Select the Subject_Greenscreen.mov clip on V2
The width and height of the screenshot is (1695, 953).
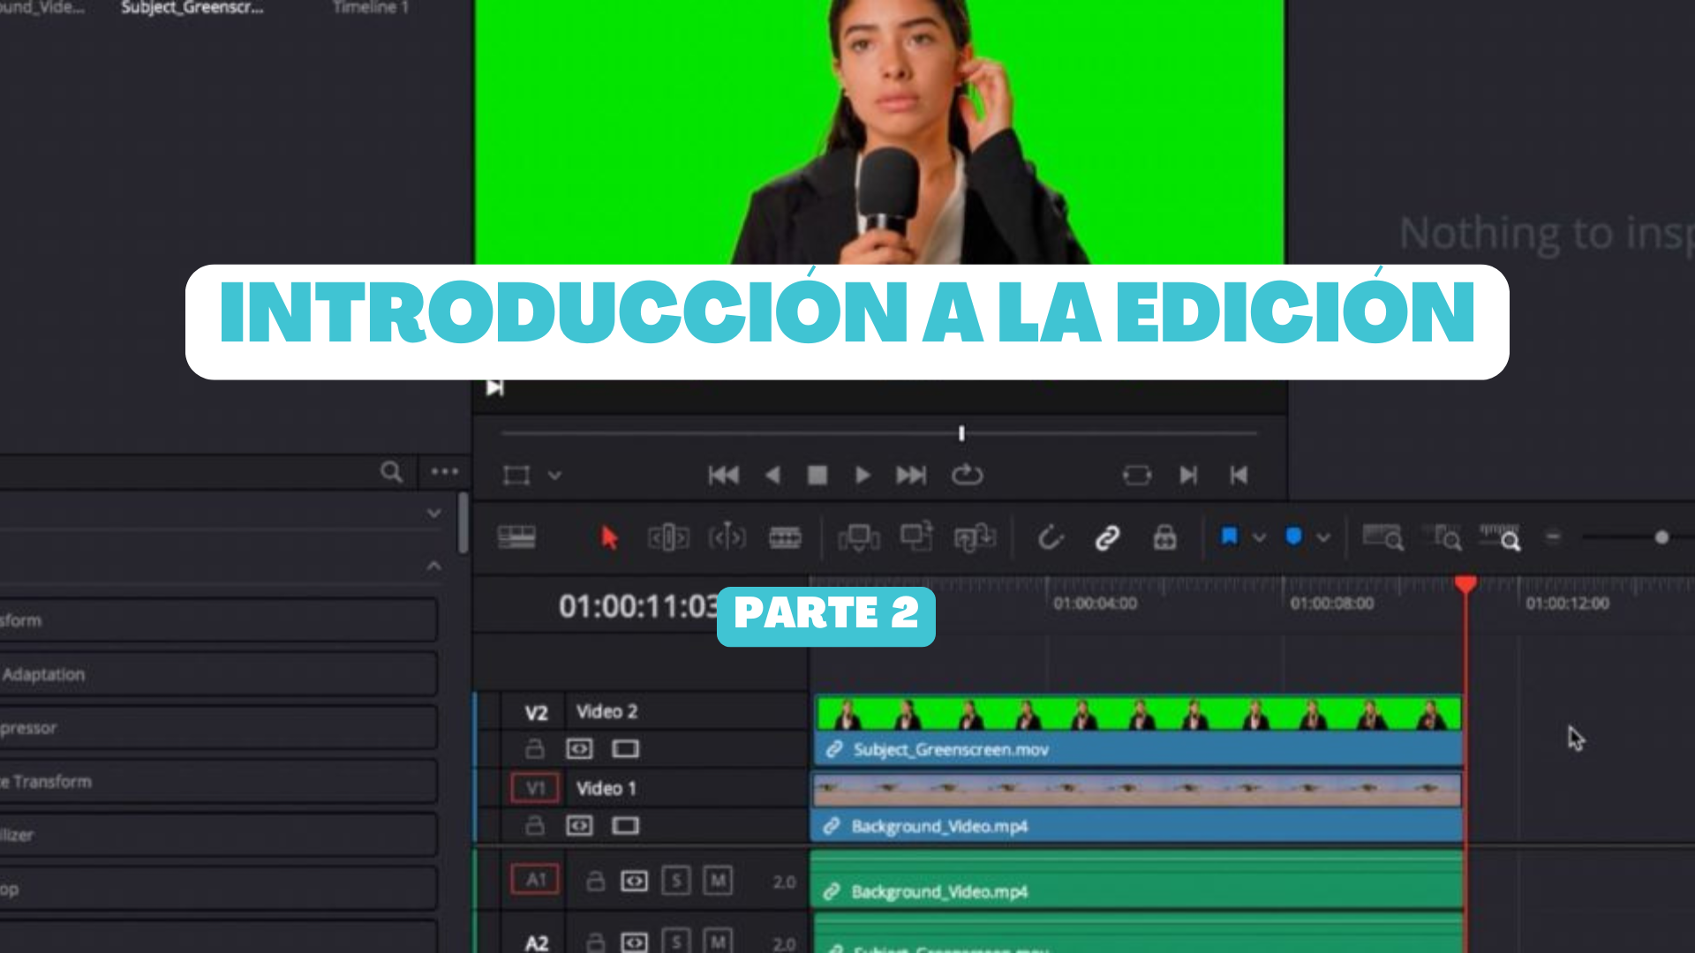[x=1137, y=731]
